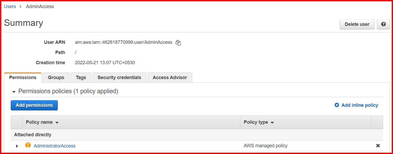The height and width of the screenshot is (154, 393).
Task: Switch to the Groups tab
Action: click(x=56, y=78)
